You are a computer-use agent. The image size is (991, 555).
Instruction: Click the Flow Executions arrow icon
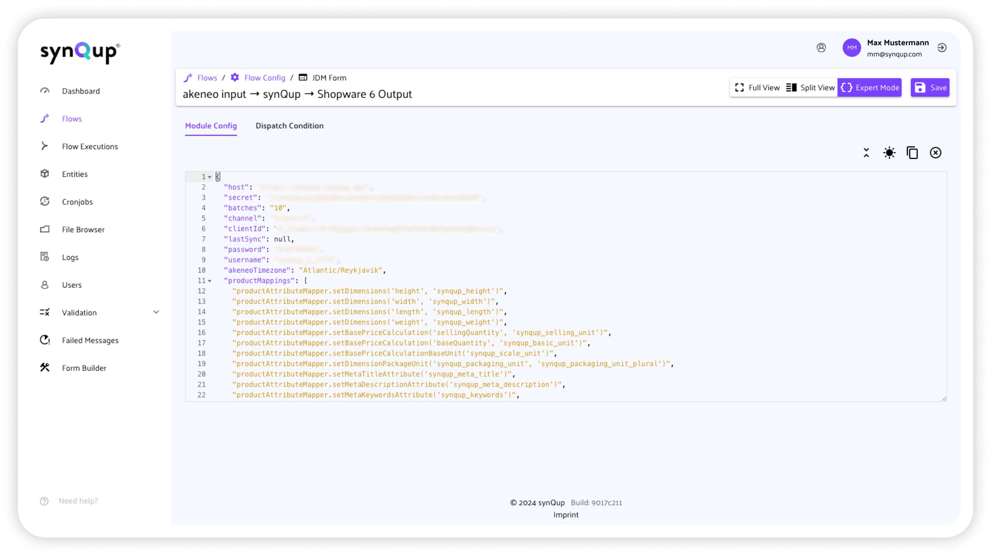coord(45,146)
